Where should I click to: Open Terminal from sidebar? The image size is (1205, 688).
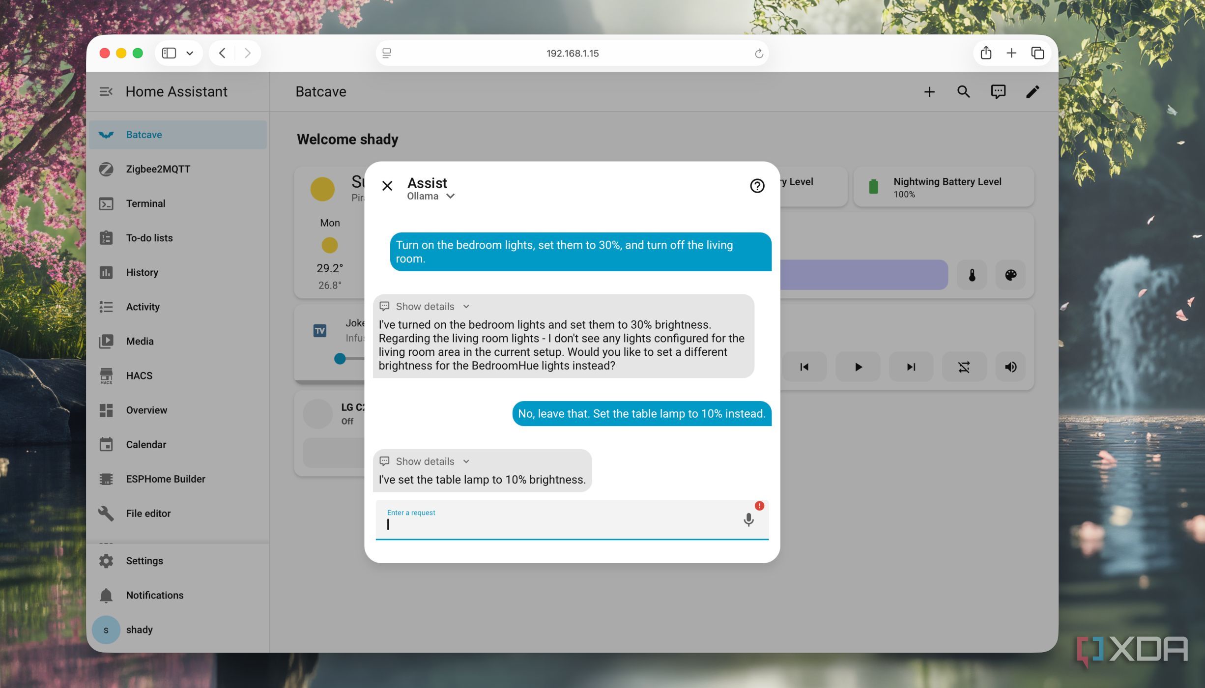178,203
